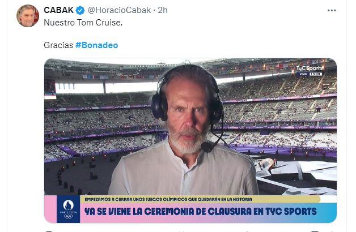Click the 2h timestamp
The image size is (356, 232).
tap(163, 10)
